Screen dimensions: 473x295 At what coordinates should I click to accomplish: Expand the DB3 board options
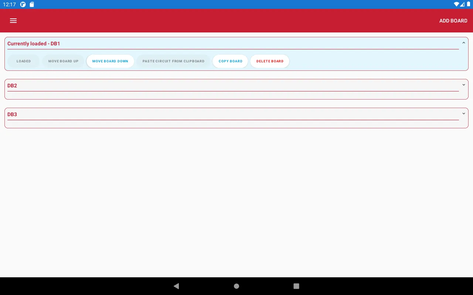pos(464,114)
